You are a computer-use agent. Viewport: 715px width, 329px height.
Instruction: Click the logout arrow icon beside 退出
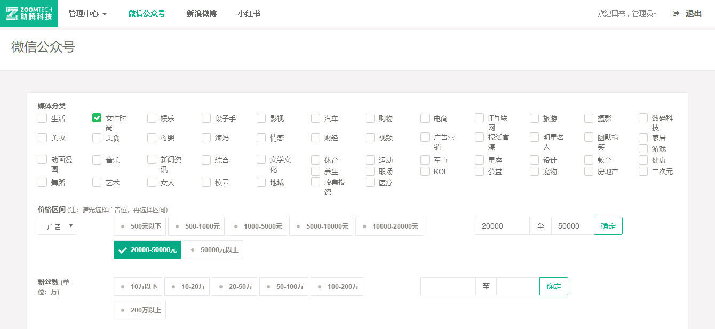coord(676,13)
